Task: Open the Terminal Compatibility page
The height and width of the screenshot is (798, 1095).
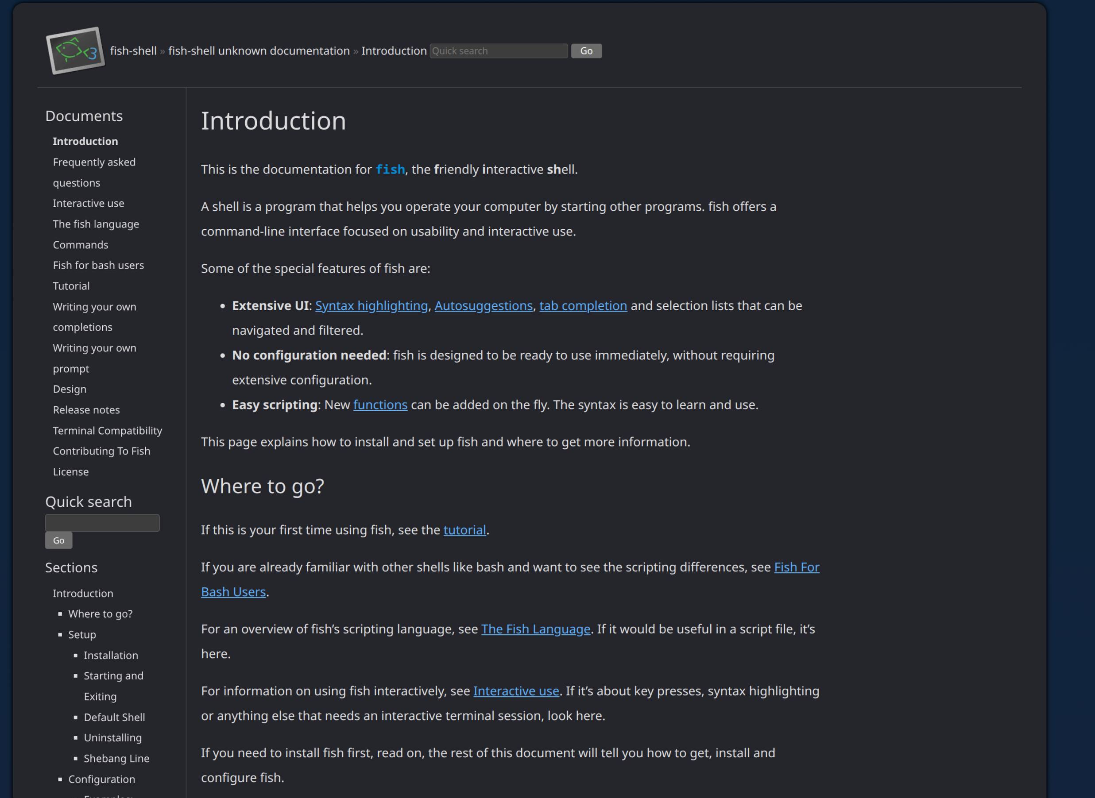Action: pyautogui.click(x=107, y=430)
